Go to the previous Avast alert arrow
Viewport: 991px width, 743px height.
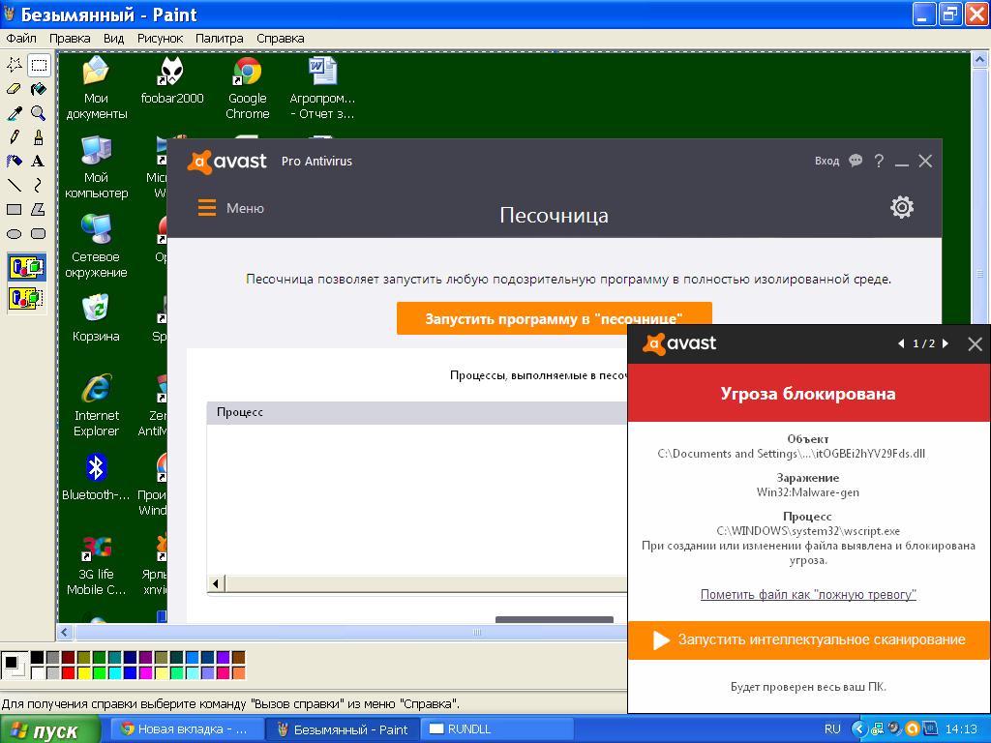point(901,343)
